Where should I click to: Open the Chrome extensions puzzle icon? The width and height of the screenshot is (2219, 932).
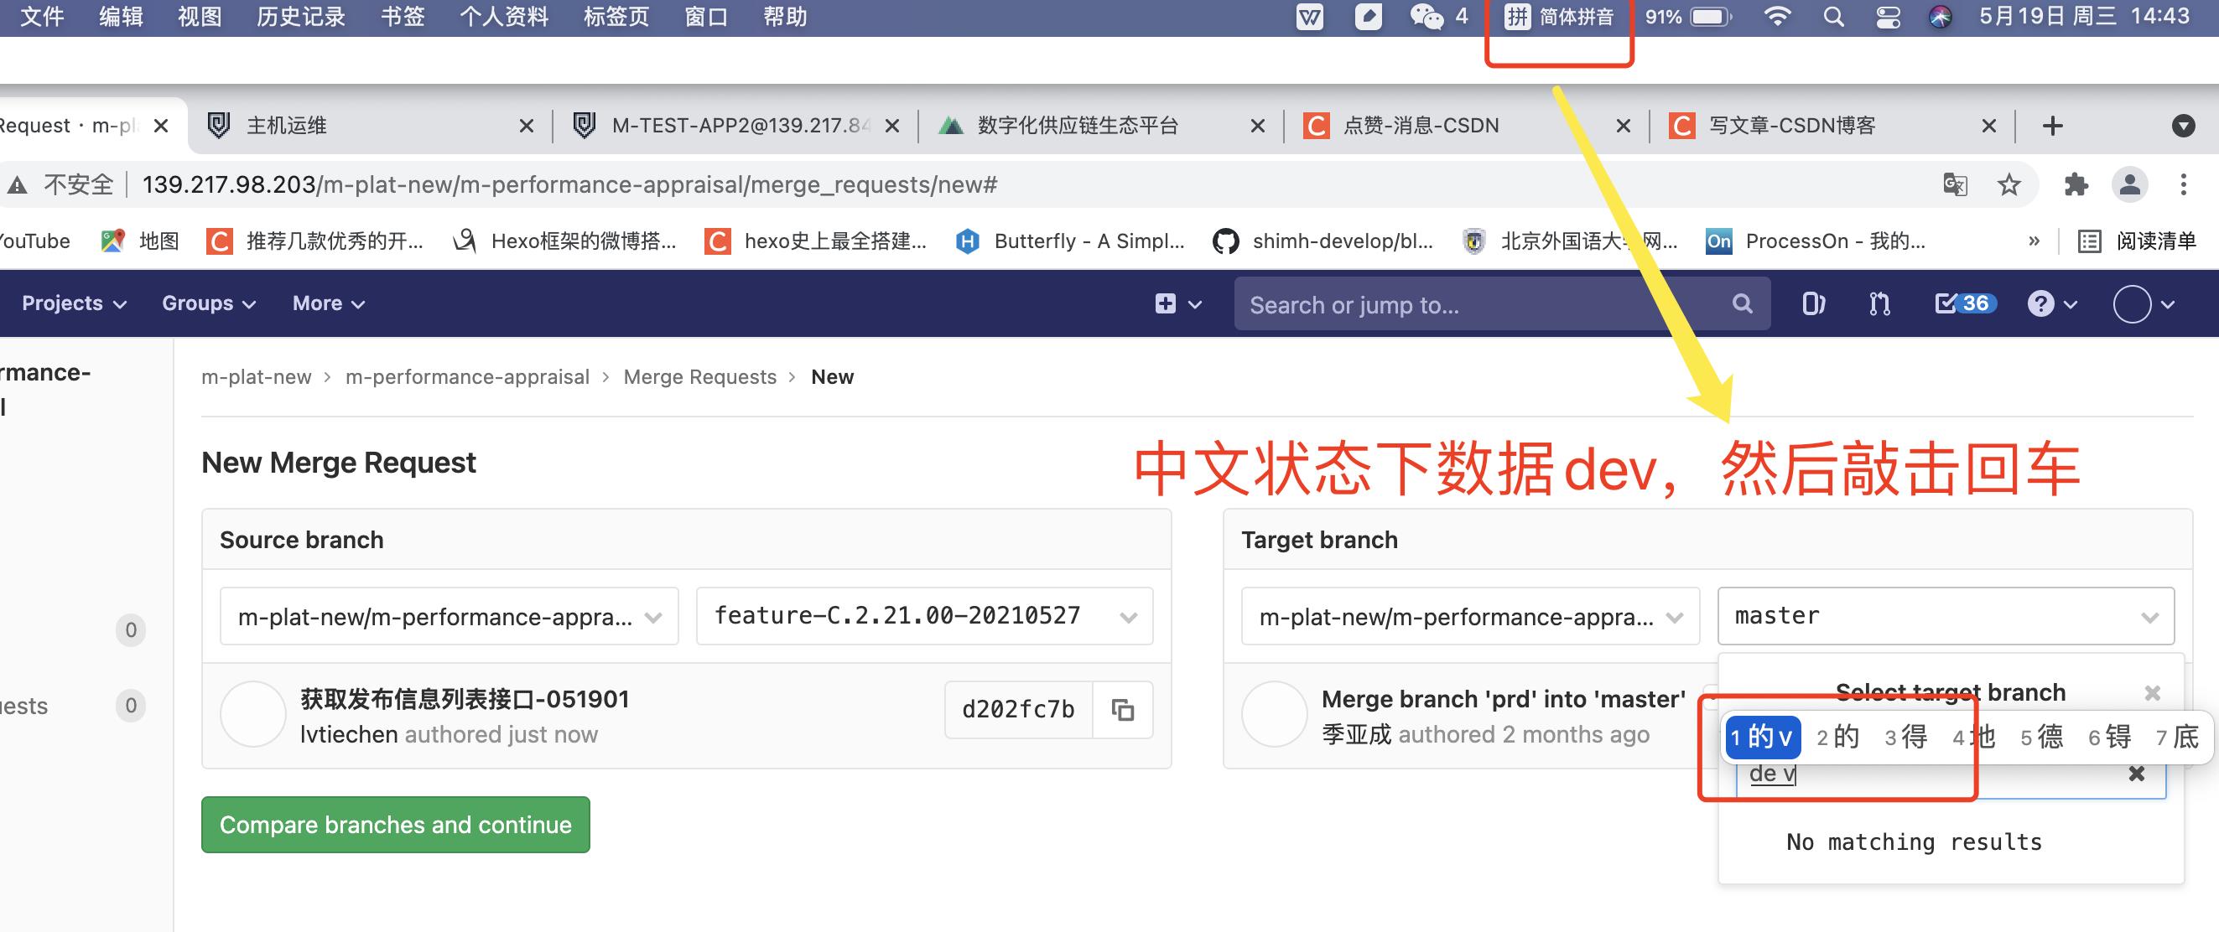2076,184
